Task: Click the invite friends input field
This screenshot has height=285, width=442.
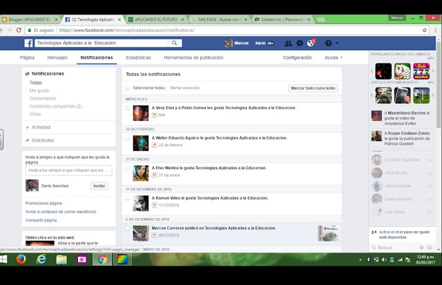Action: [68, 170]
